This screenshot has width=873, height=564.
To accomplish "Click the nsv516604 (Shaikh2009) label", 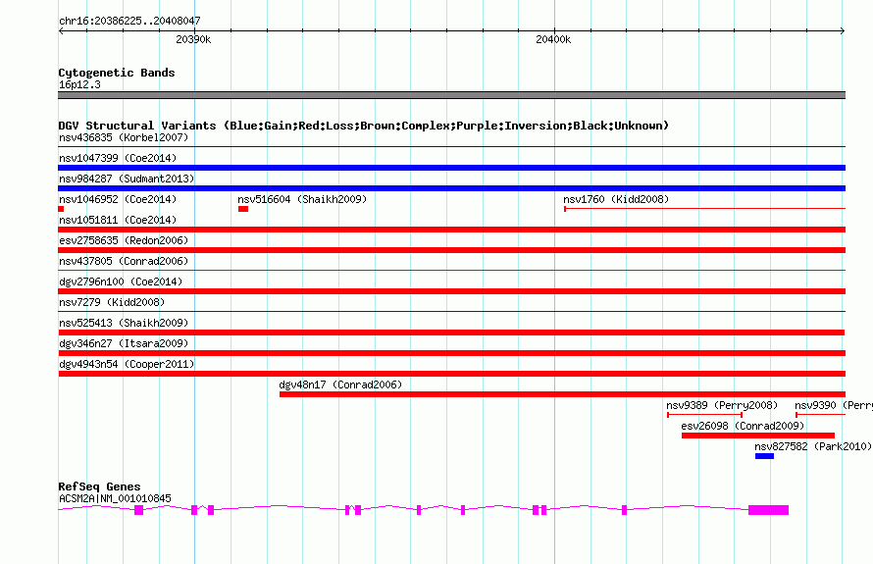I will (x=302, y=199).
